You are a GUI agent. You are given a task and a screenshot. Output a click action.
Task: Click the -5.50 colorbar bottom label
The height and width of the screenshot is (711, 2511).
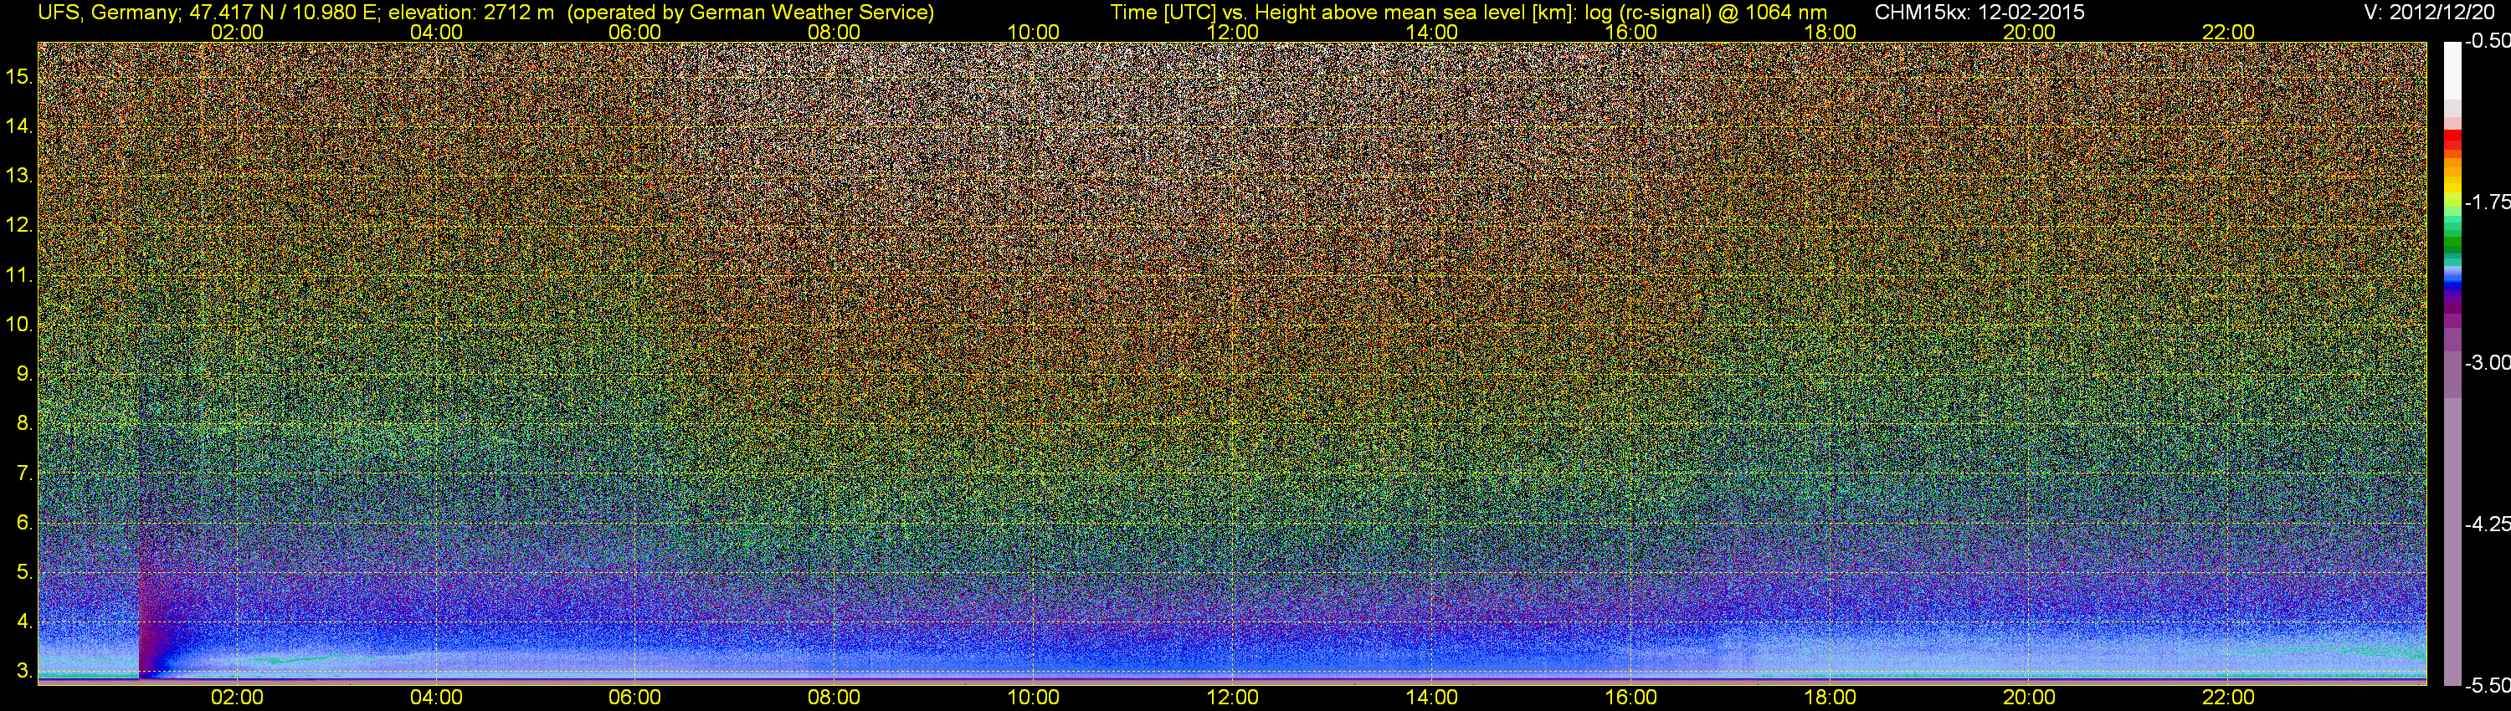(x=2488, y=686)
